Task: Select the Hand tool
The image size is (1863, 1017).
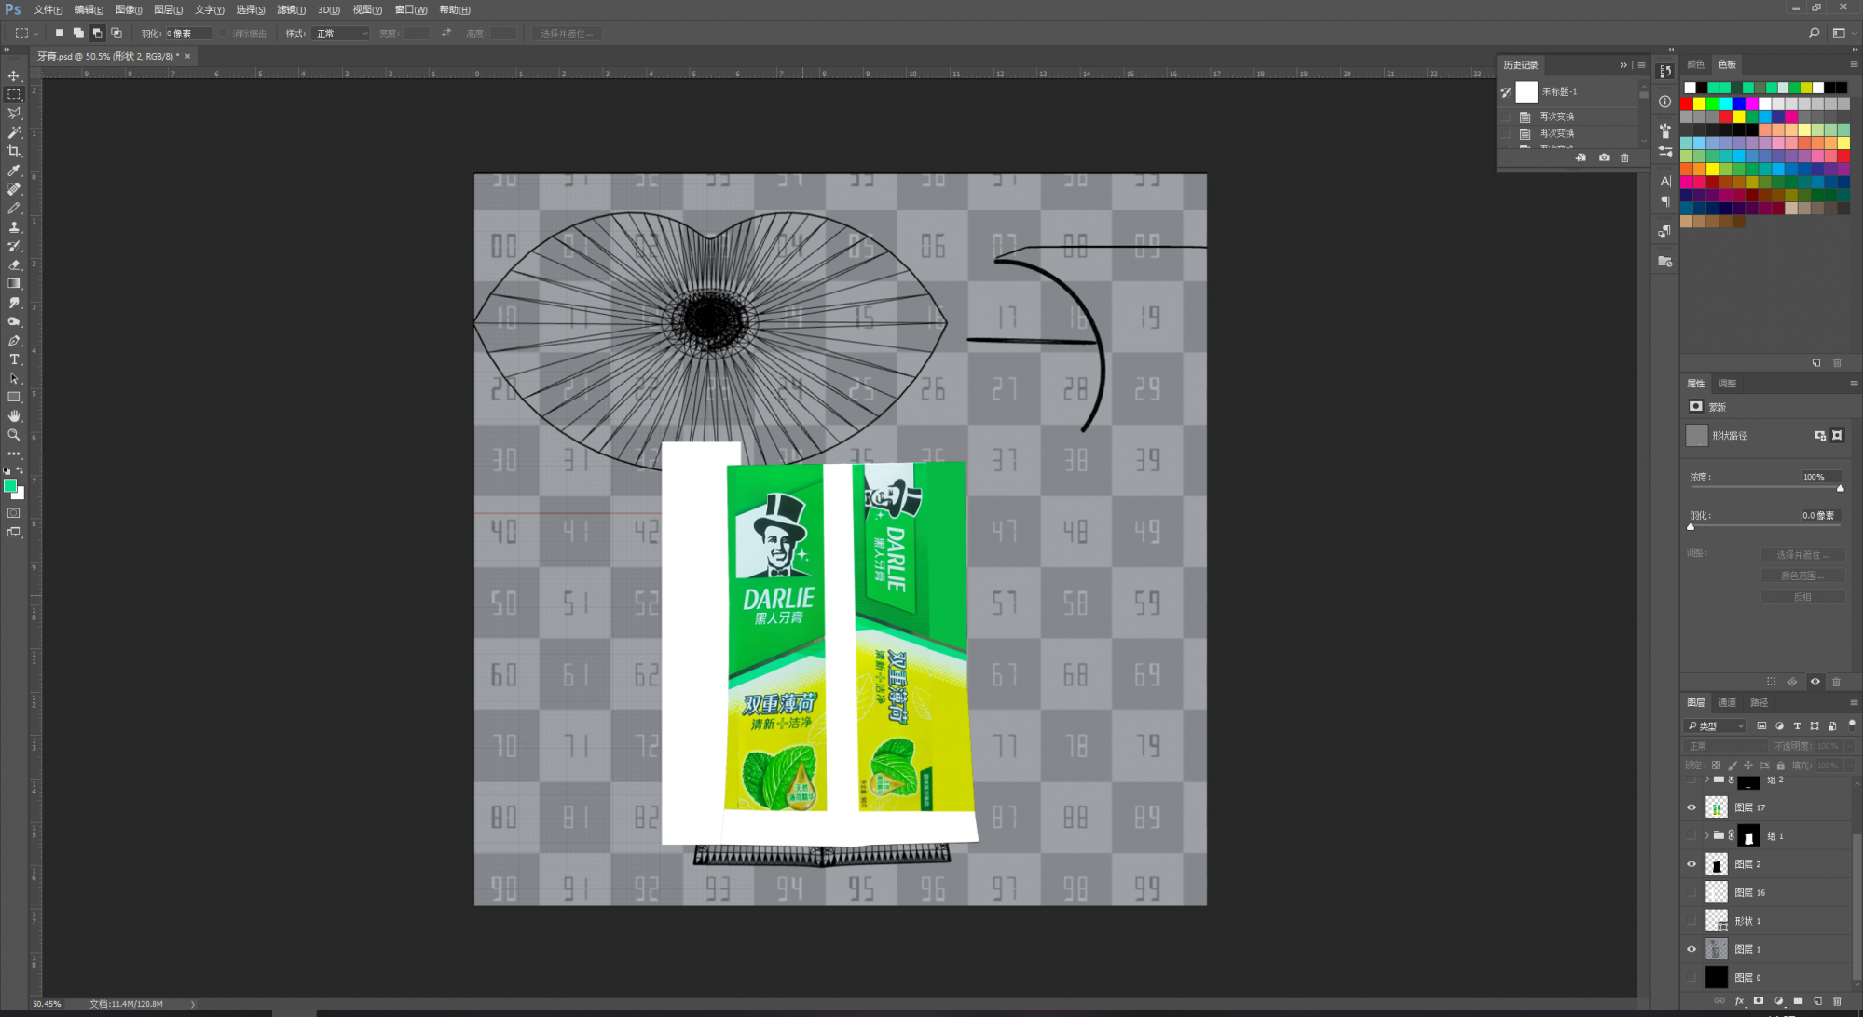Action: point(14,416)
